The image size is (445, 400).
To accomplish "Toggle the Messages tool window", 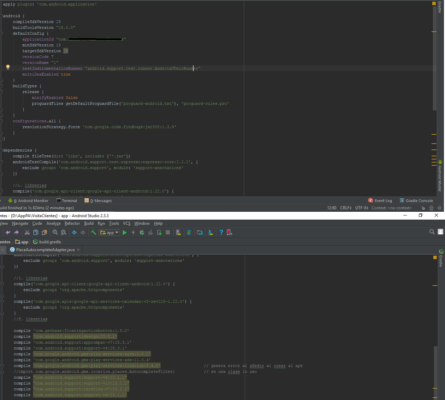I will [98, 201].
